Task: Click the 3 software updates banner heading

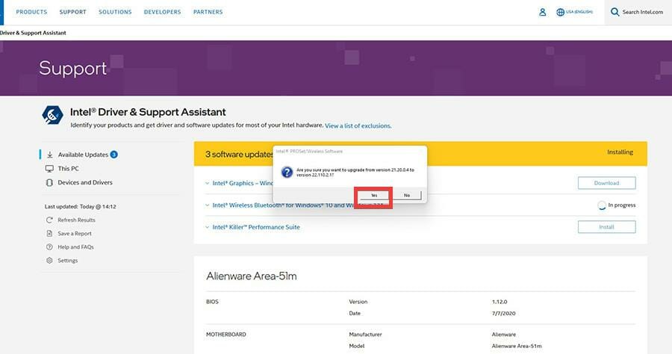Action: click(x=239, y=155)
